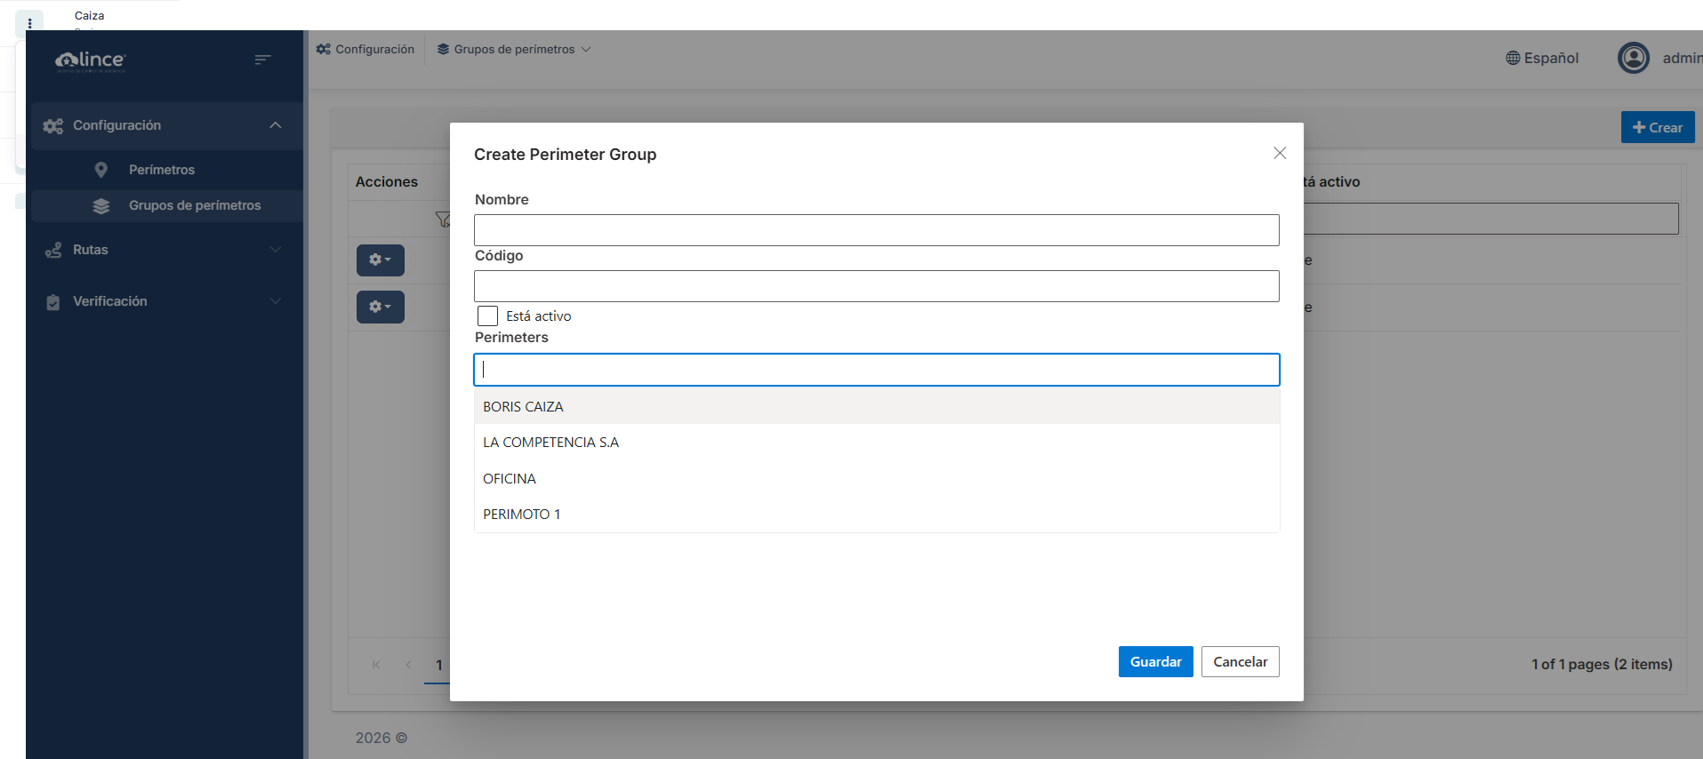Expand the Rutas sidebar section
The image size is (1703, 759).
[275, 250]
